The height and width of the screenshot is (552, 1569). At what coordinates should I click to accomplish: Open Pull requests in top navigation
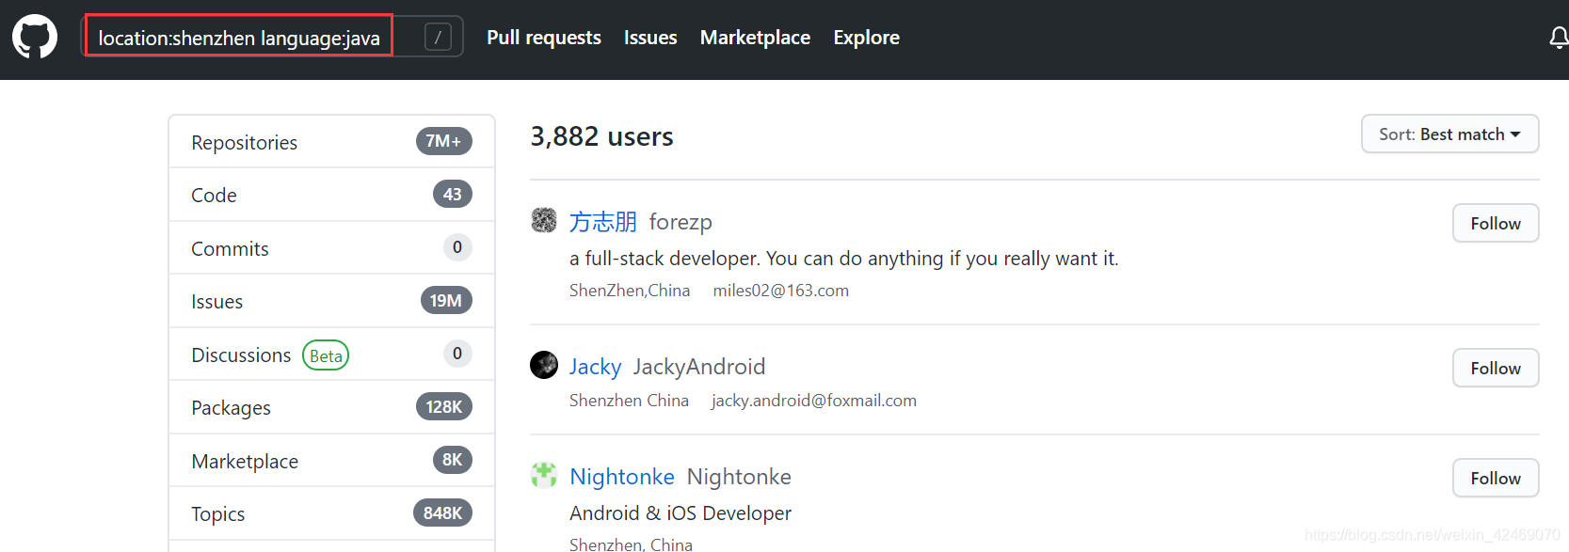[x=544, y=38]
